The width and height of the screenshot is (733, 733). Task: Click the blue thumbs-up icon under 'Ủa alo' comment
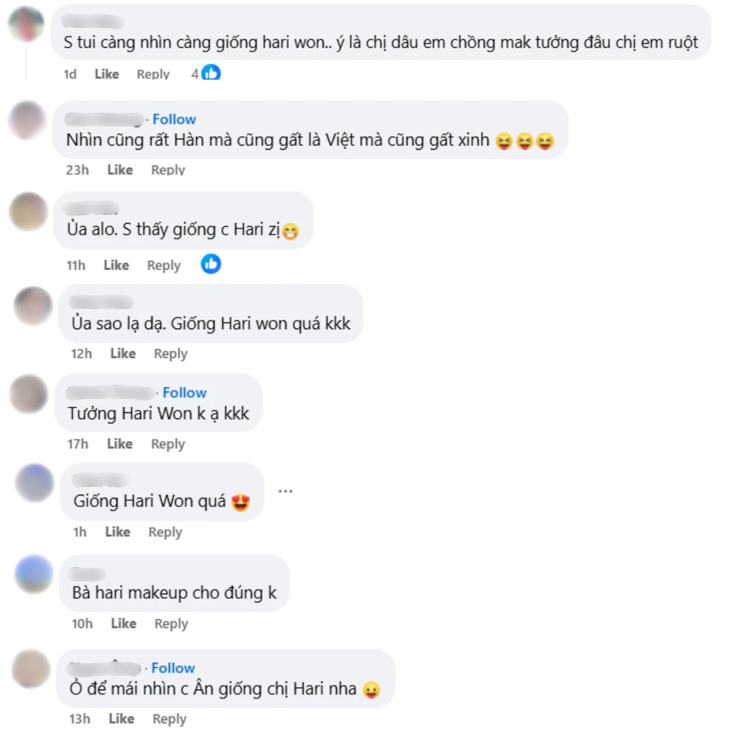click(x=211, y=264)
